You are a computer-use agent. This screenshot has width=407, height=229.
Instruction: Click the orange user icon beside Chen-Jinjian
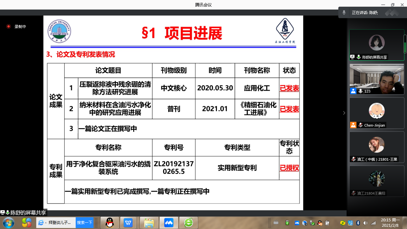pos(353,125)
